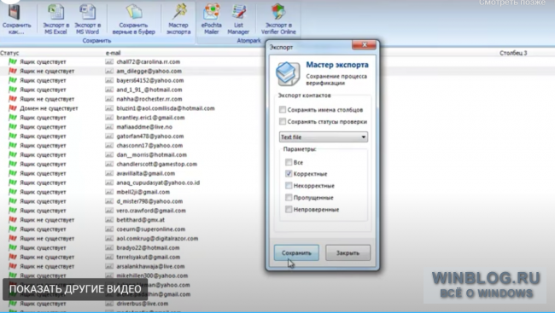Viewport: 555px width, 313px height.
Task: Click email icon next to chandlerscott@gamestop.com
Action: pos(109,164)
